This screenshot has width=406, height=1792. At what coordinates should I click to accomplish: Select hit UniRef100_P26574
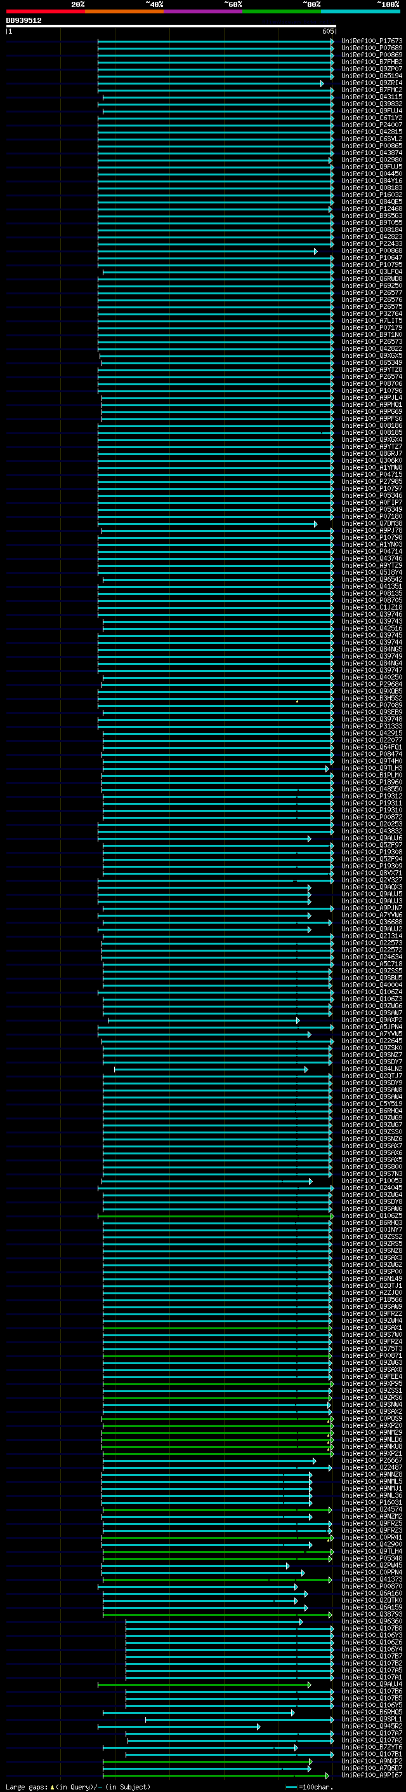tap(371, 377)
